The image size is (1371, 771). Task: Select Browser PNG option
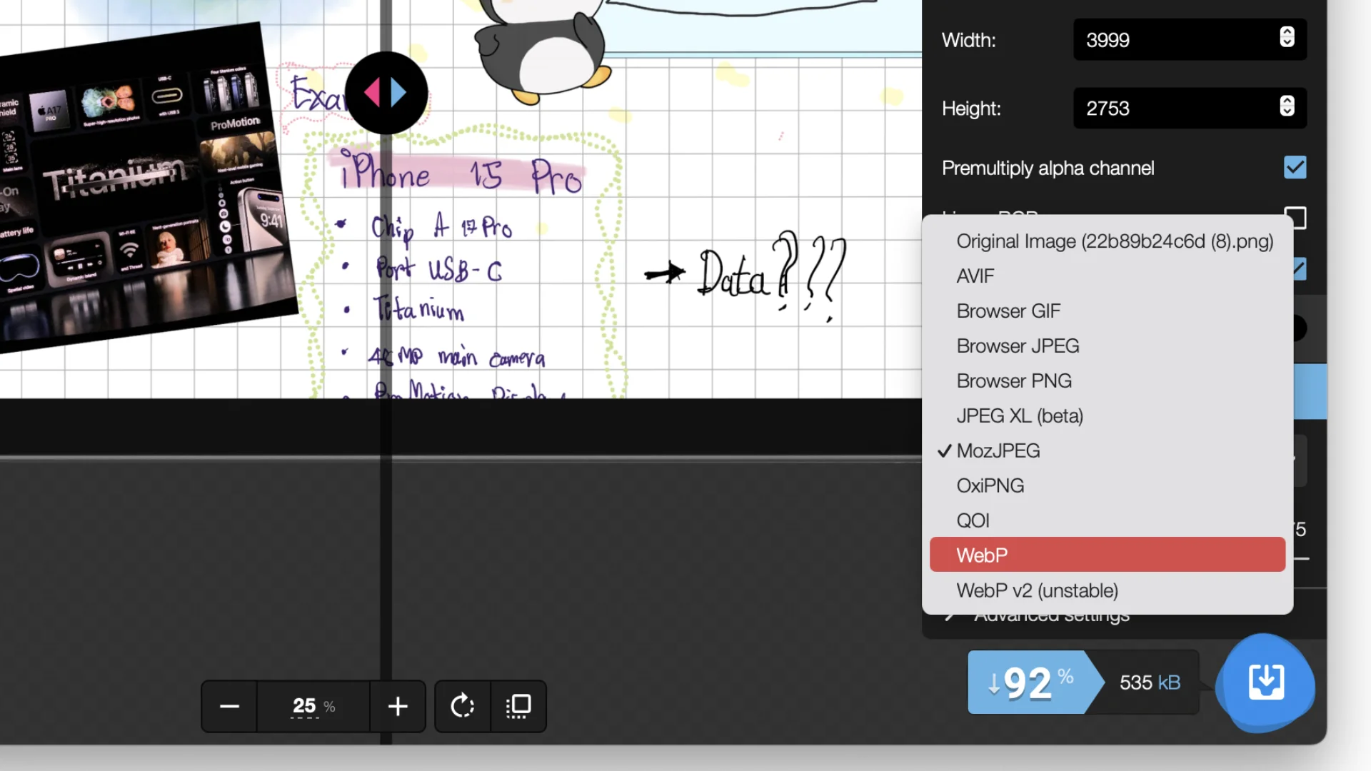[x=1014, y=381]
